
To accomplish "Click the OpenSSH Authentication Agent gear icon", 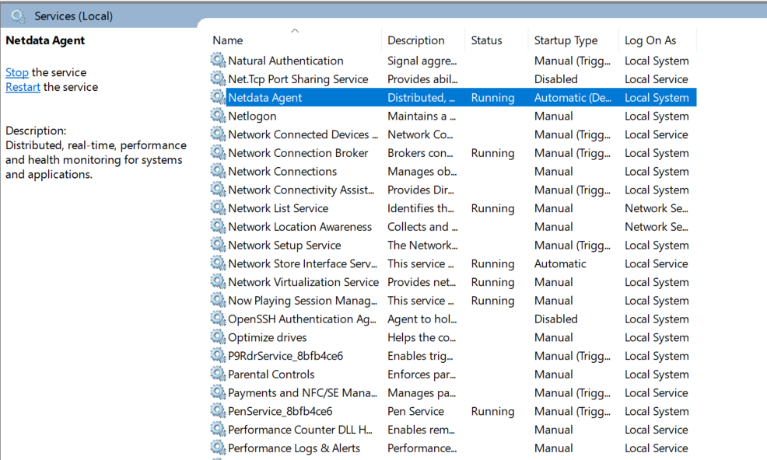I will point(218,319).
